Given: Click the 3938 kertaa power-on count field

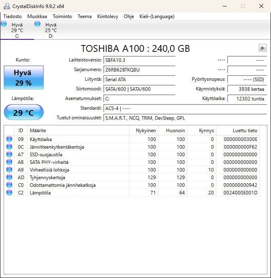Looking at the screenshot, I should point(247,89).
